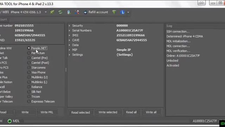Click the log line Activated
225x127 pixels.
coord(173,66)
